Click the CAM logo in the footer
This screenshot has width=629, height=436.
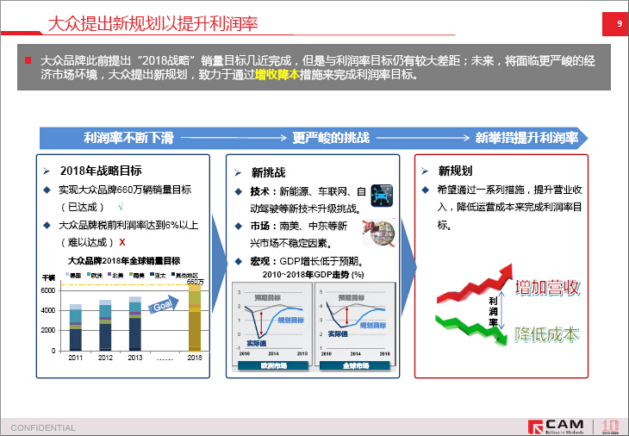click(x=556, y=427)
